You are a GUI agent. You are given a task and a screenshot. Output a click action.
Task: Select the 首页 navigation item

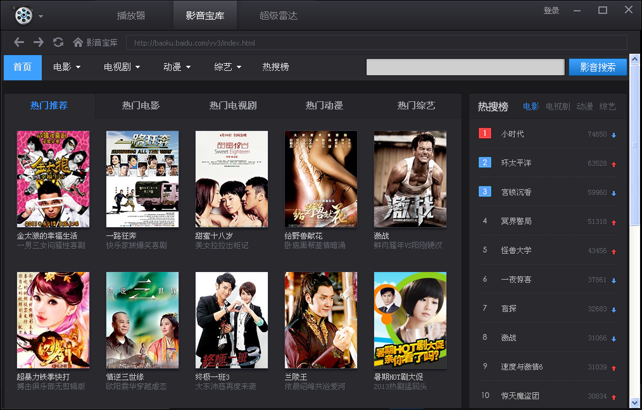tap(23, 67)
